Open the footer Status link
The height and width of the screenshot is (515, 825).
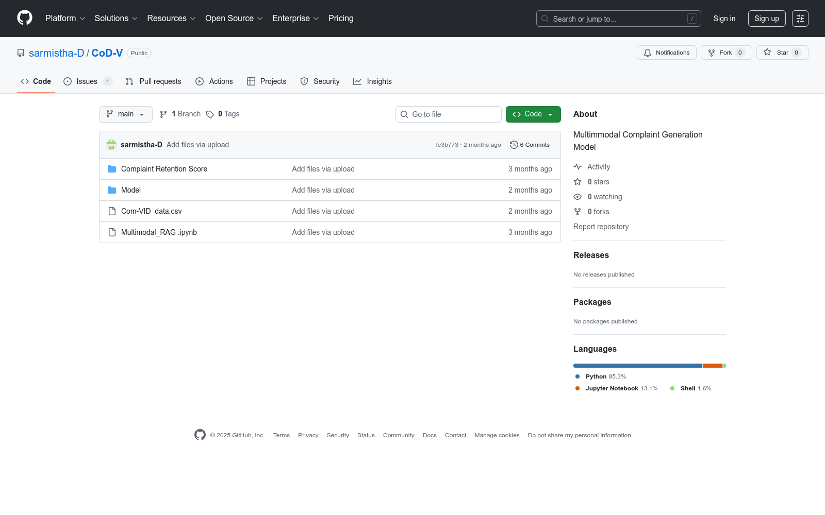(366, 435)
